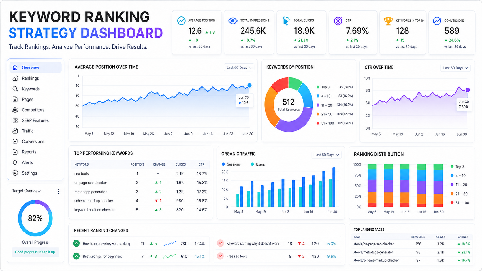
Task: Click the Jun 30 stacked bar in Ranking Distribution
Action: (438, 185)
